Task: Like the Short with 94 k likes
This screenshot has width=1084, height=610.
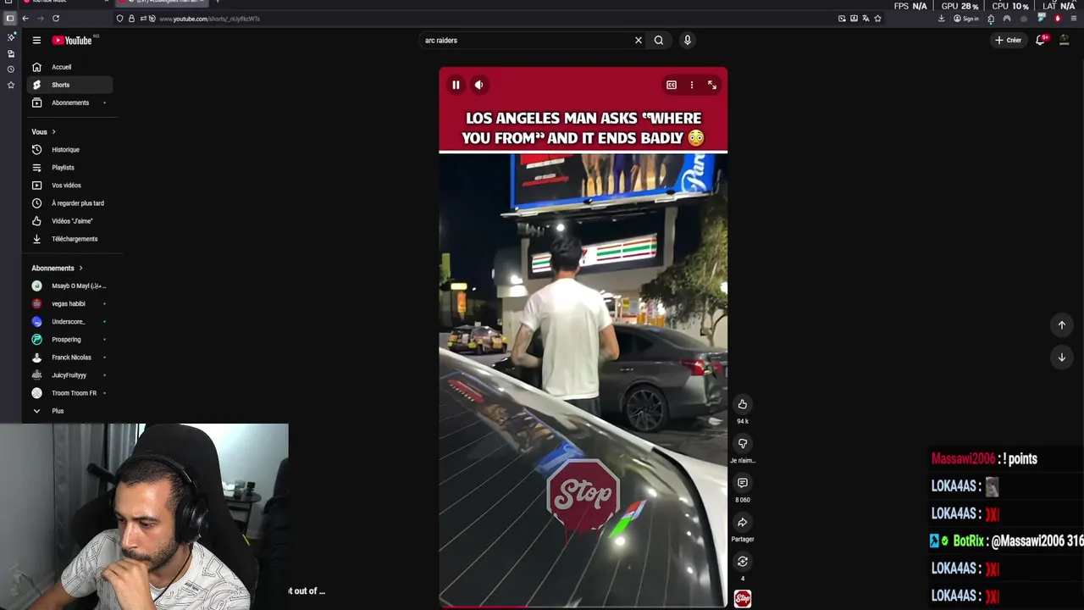Action: click(743, 404)
